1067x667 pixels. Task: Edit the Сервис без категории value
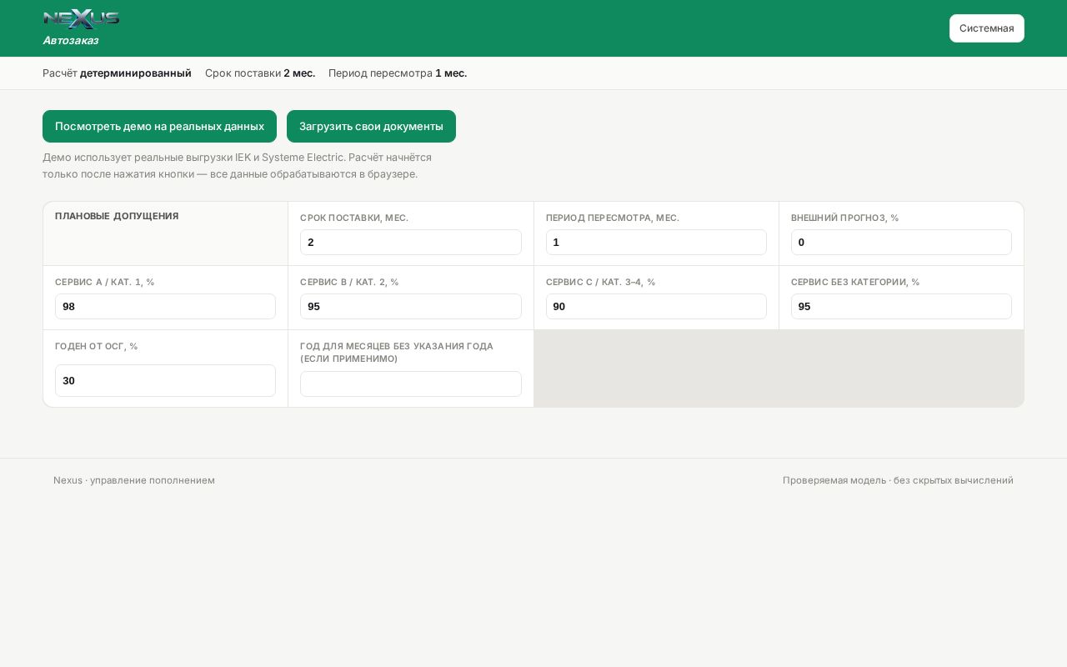901,306
